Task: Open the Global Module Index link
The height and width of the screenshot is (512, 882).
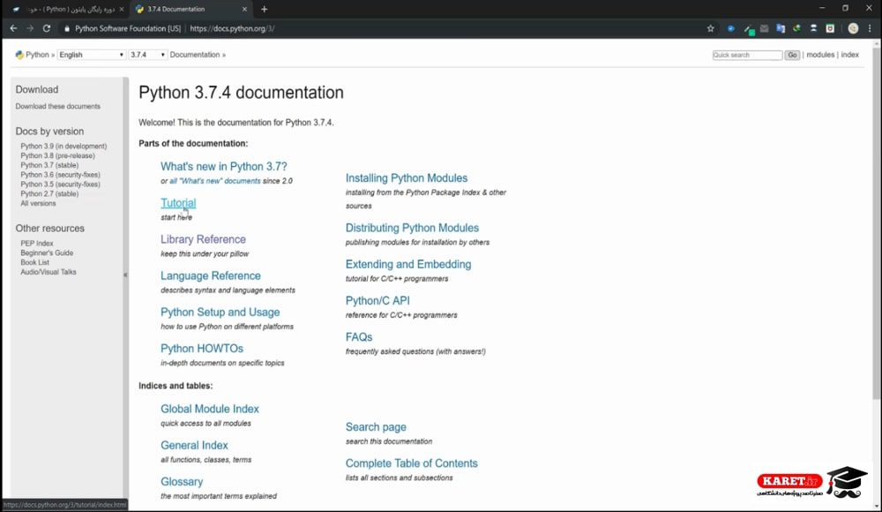Action: [x=210, y=409]
